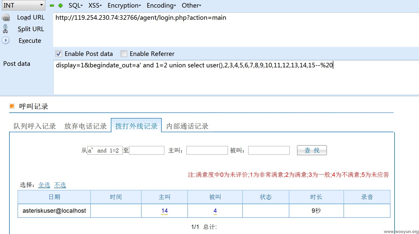Click the 1/1 page indicator
The width and height of the screenshot is (419, 234).
(x=195, y=227)
